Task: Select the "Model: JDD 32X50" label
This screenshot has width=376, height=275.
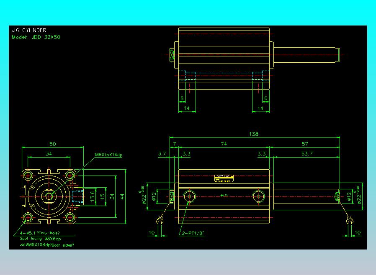Action: click(36, 37)
